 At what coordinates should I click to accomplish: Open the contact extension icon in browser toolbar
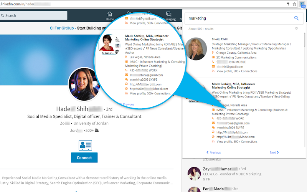point(302,4)
